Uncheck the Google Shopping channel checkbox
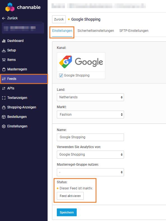 click(61, 75)
